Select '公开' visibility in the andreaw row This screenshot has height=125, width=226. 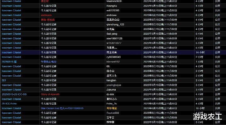click(x=218, y=15)
